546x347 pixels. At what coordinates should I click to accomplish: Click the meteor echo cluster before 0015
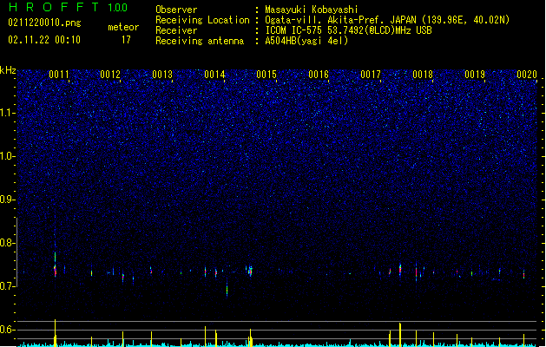pos(250,271)
